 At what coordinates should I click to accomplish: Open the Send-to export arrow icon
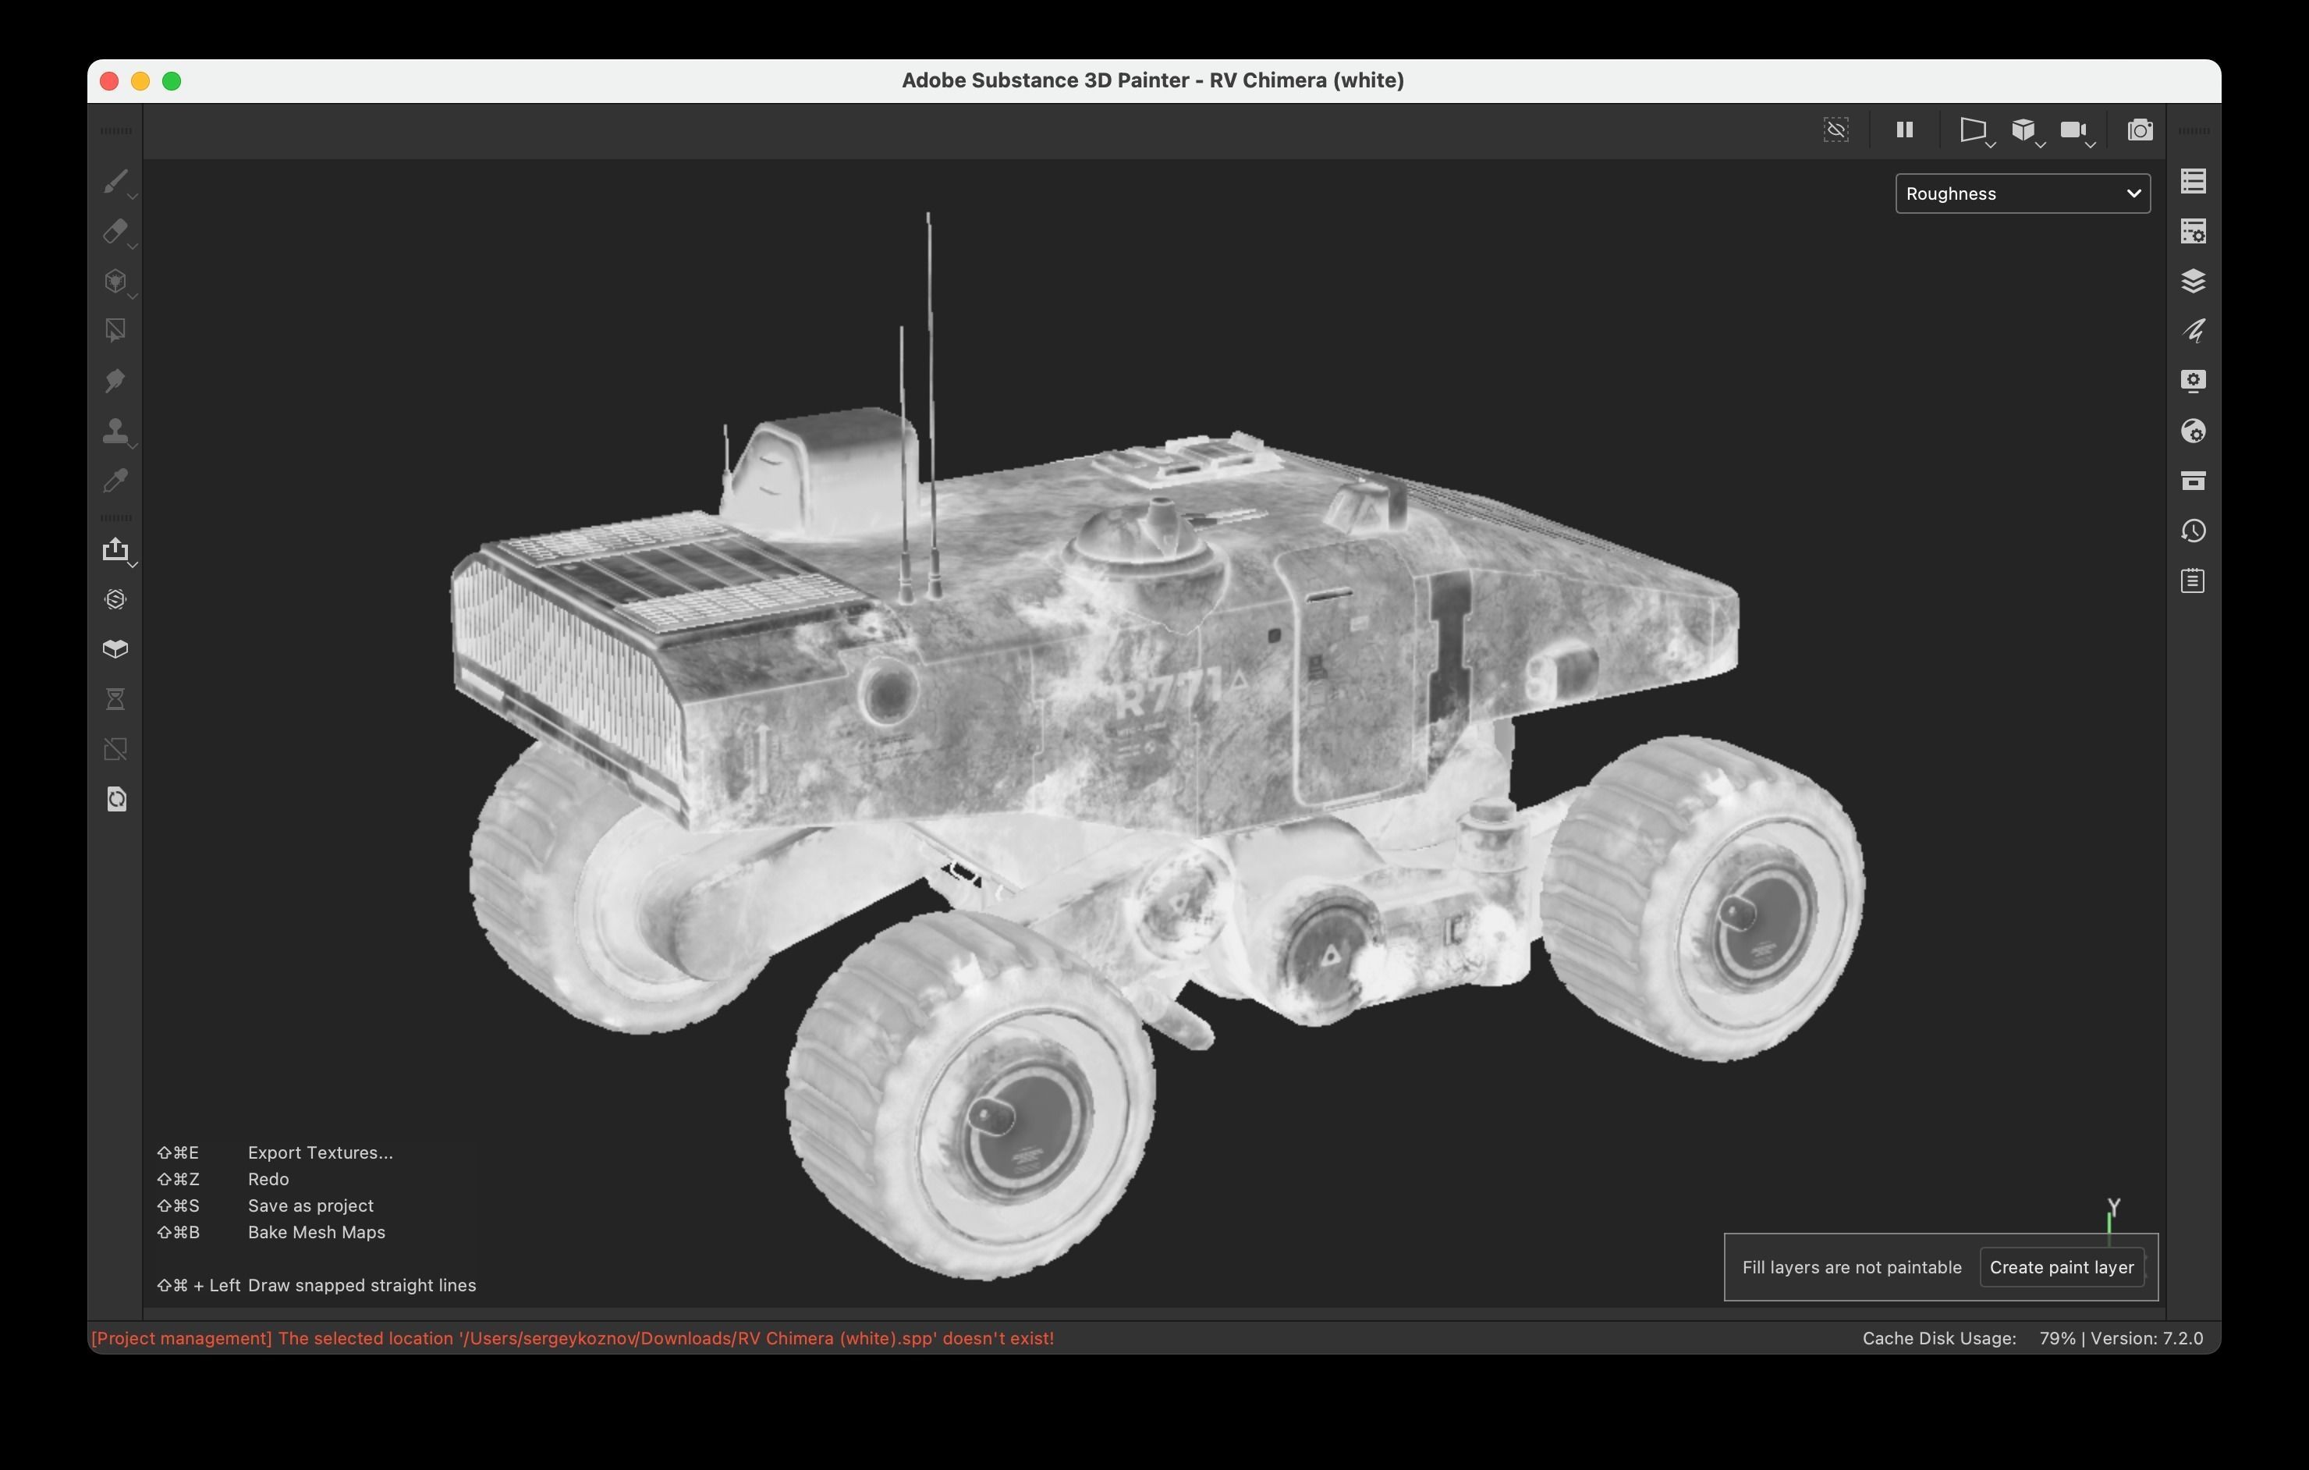pos(115,549)
